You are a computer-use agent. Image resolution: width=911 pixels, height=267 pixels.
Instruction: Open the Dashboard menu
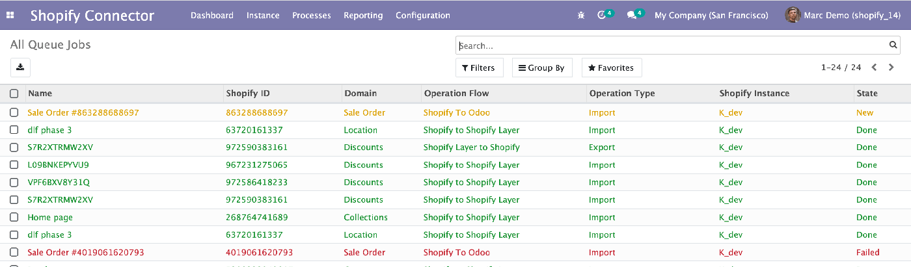click(x=212, y=15)
